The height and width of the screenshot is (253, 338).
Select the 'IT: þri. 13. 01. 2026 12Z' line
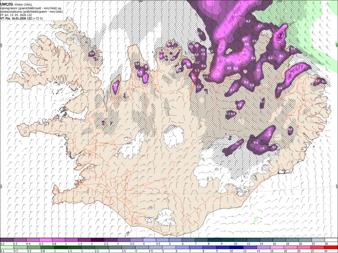pyautogui.click(x=17, y=15)
